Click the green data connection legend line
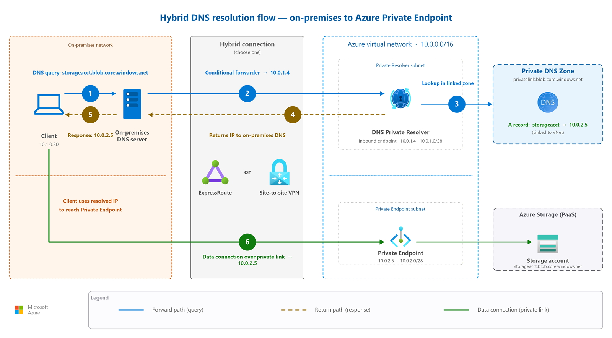The height and width of the screenshot is (338, 612). [456, 310]
